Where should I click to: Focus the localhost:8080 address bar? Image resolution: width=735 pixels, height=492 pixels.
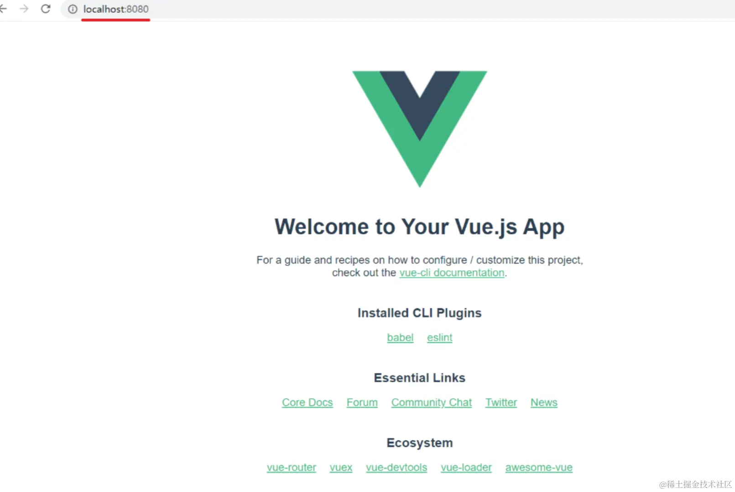[397, 9]
